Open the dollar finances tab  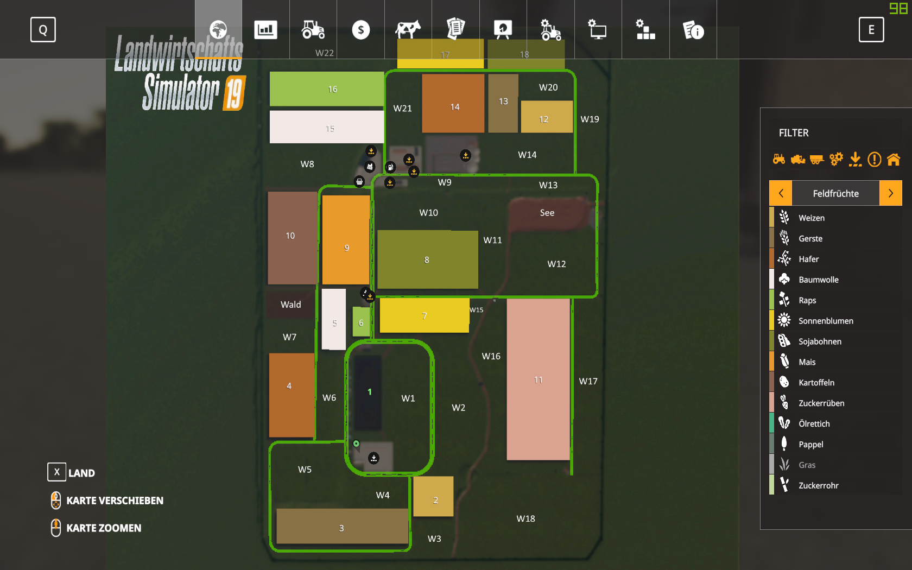pyautogui.click(x=360, y=29)
